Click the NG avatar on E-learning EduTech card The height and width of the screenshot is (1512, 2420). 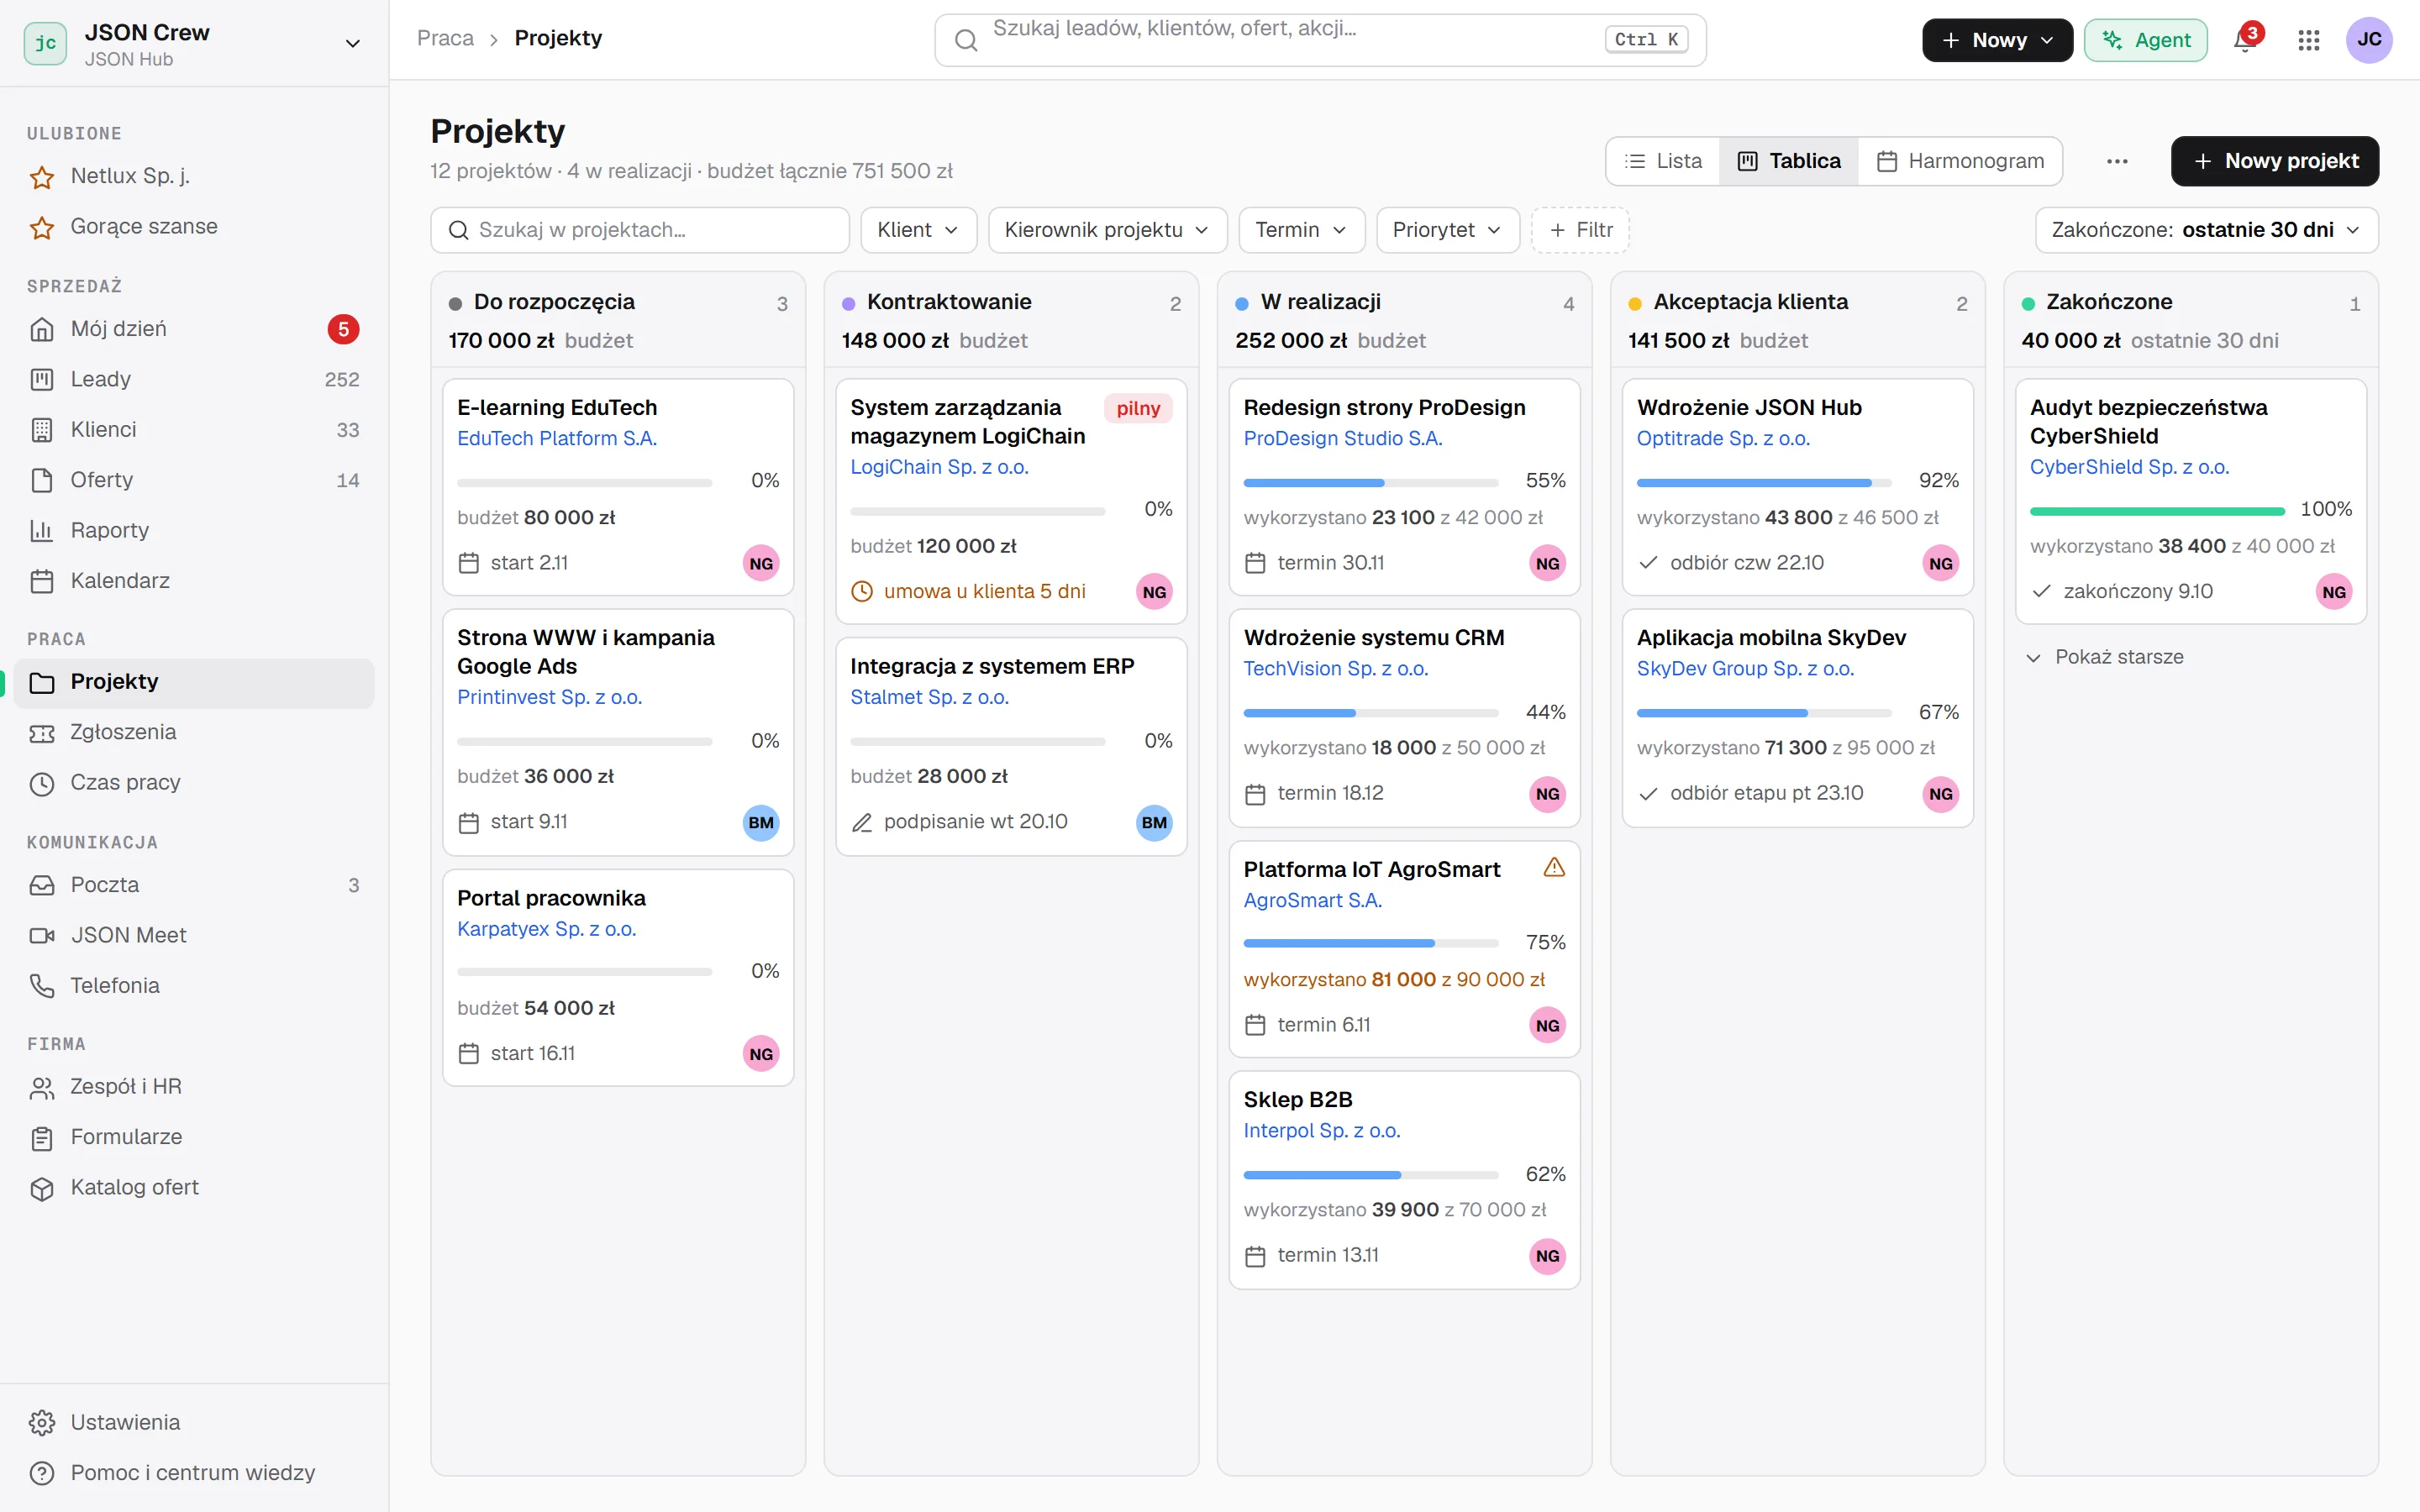(x=761, y=563)
